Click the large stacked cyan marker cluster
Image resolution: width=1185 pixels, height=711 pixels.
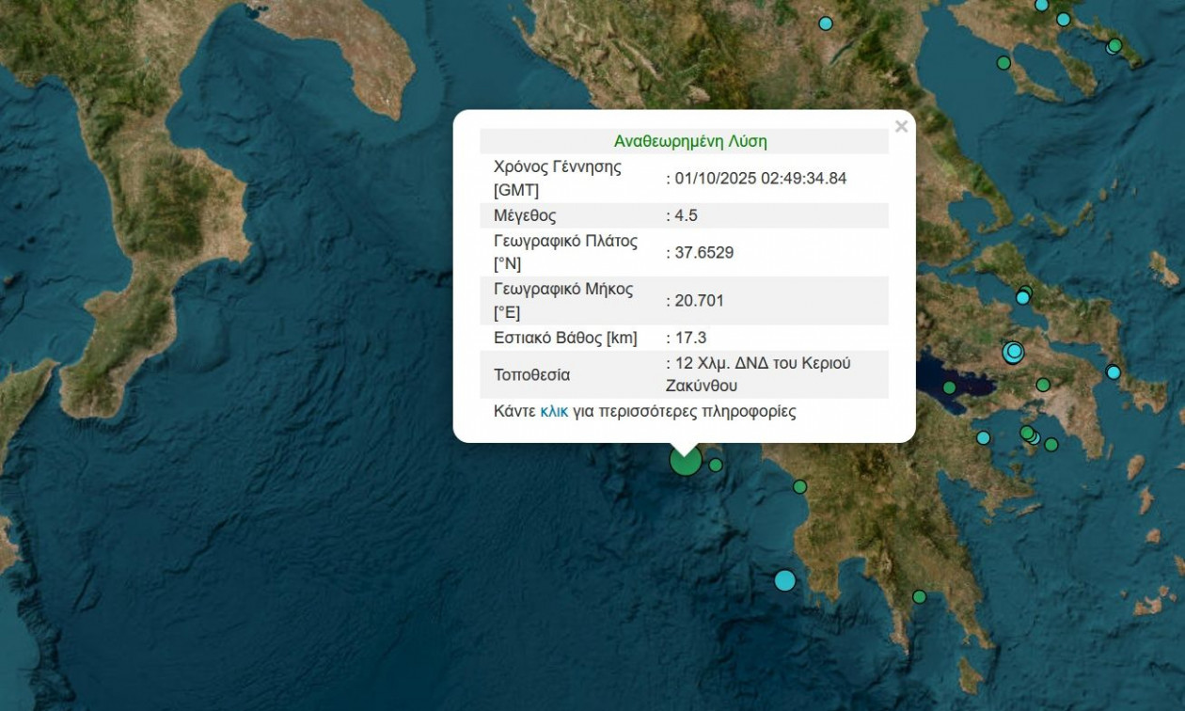1013,352
